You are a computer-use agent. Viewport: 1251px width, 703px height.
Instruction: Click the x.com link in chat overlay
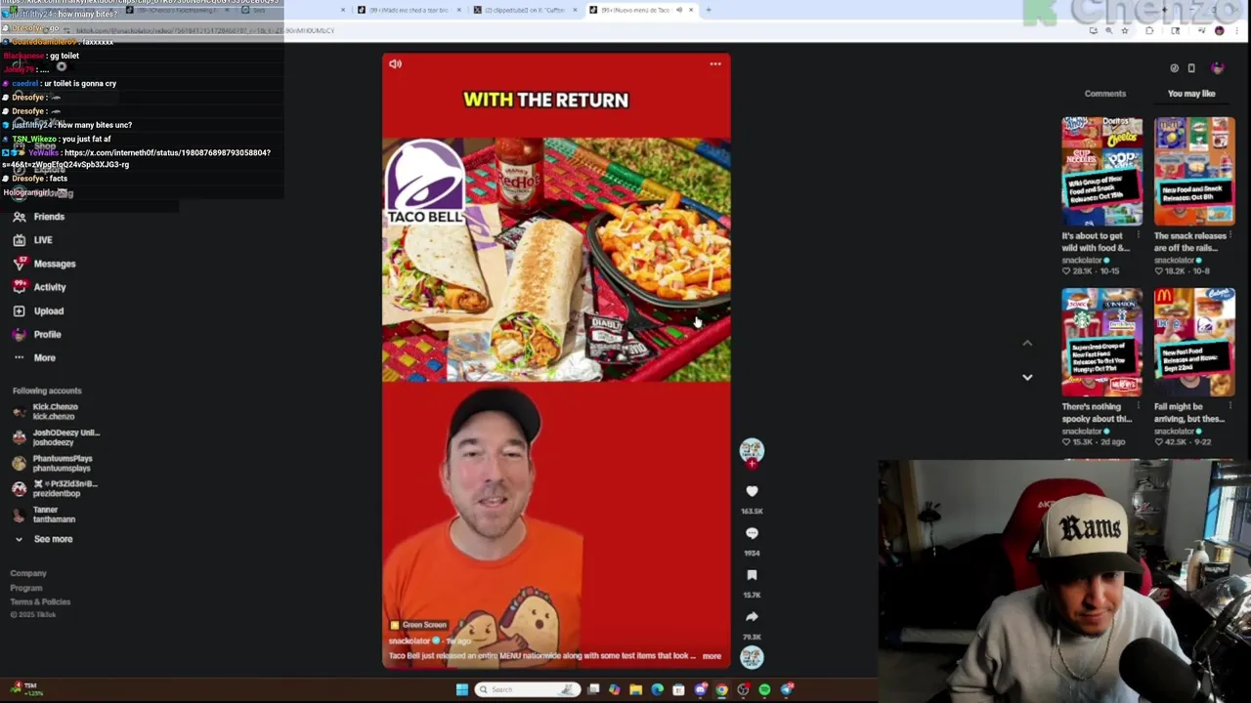(x=137, y=158)
